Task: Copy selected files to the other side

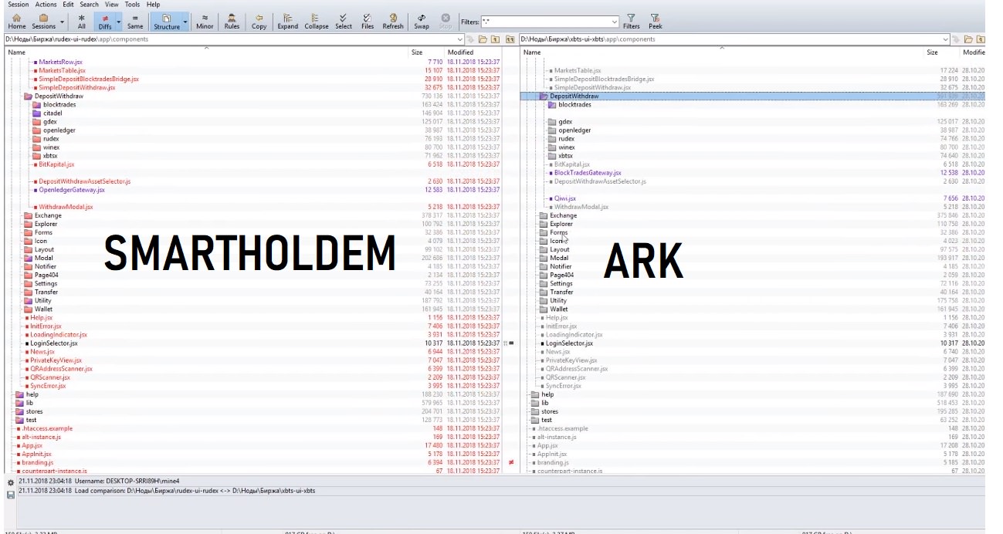Action: point(259,21)
